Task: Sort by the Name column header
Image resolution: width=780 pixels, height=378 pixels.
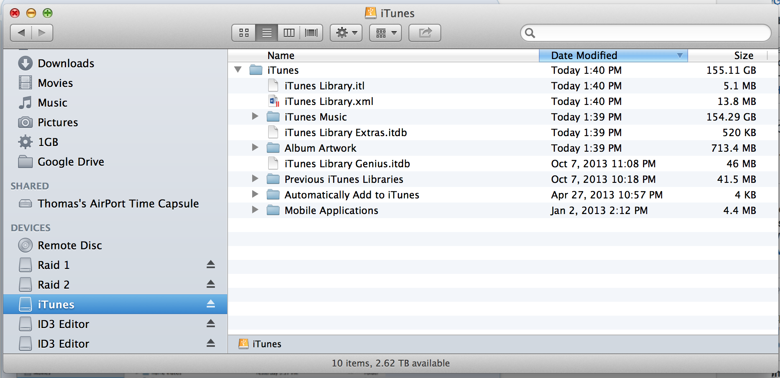Action: point(383,56)
